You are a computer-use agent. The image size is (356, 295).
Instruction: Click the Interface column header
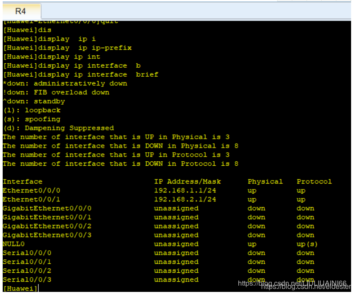(x=22, y=181)
